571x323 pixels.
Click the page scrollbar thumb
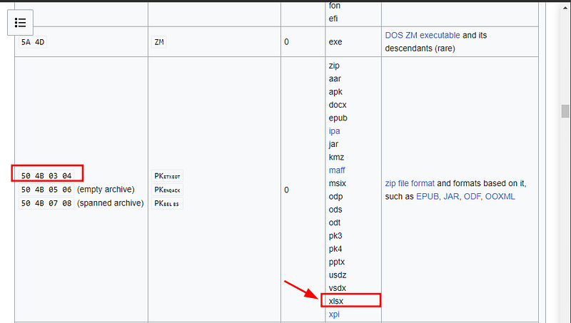[x=565, y=111]
